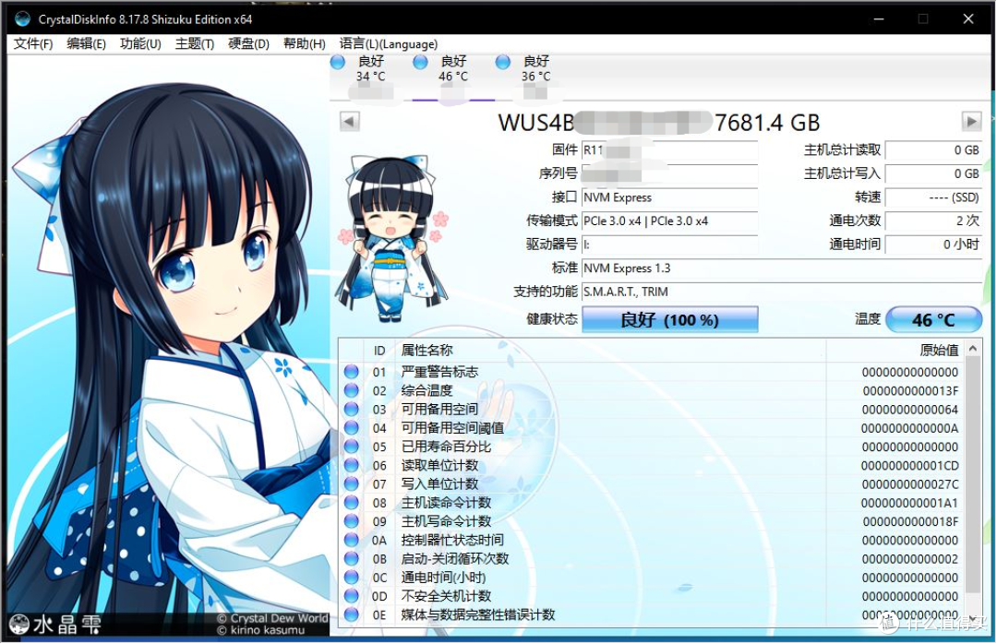The image size is (997, 644).
Task: Click the status orb for 控制器忙状态时间
Action: (351, 540)
